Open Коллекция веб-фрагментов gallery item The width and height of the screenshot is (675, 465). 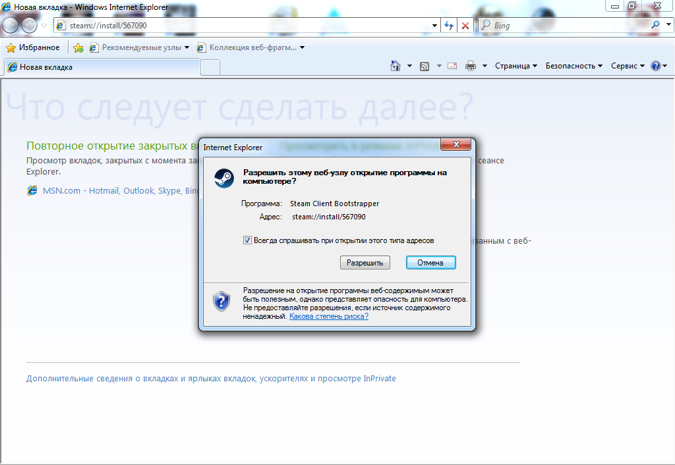click(x=250, y=47)
